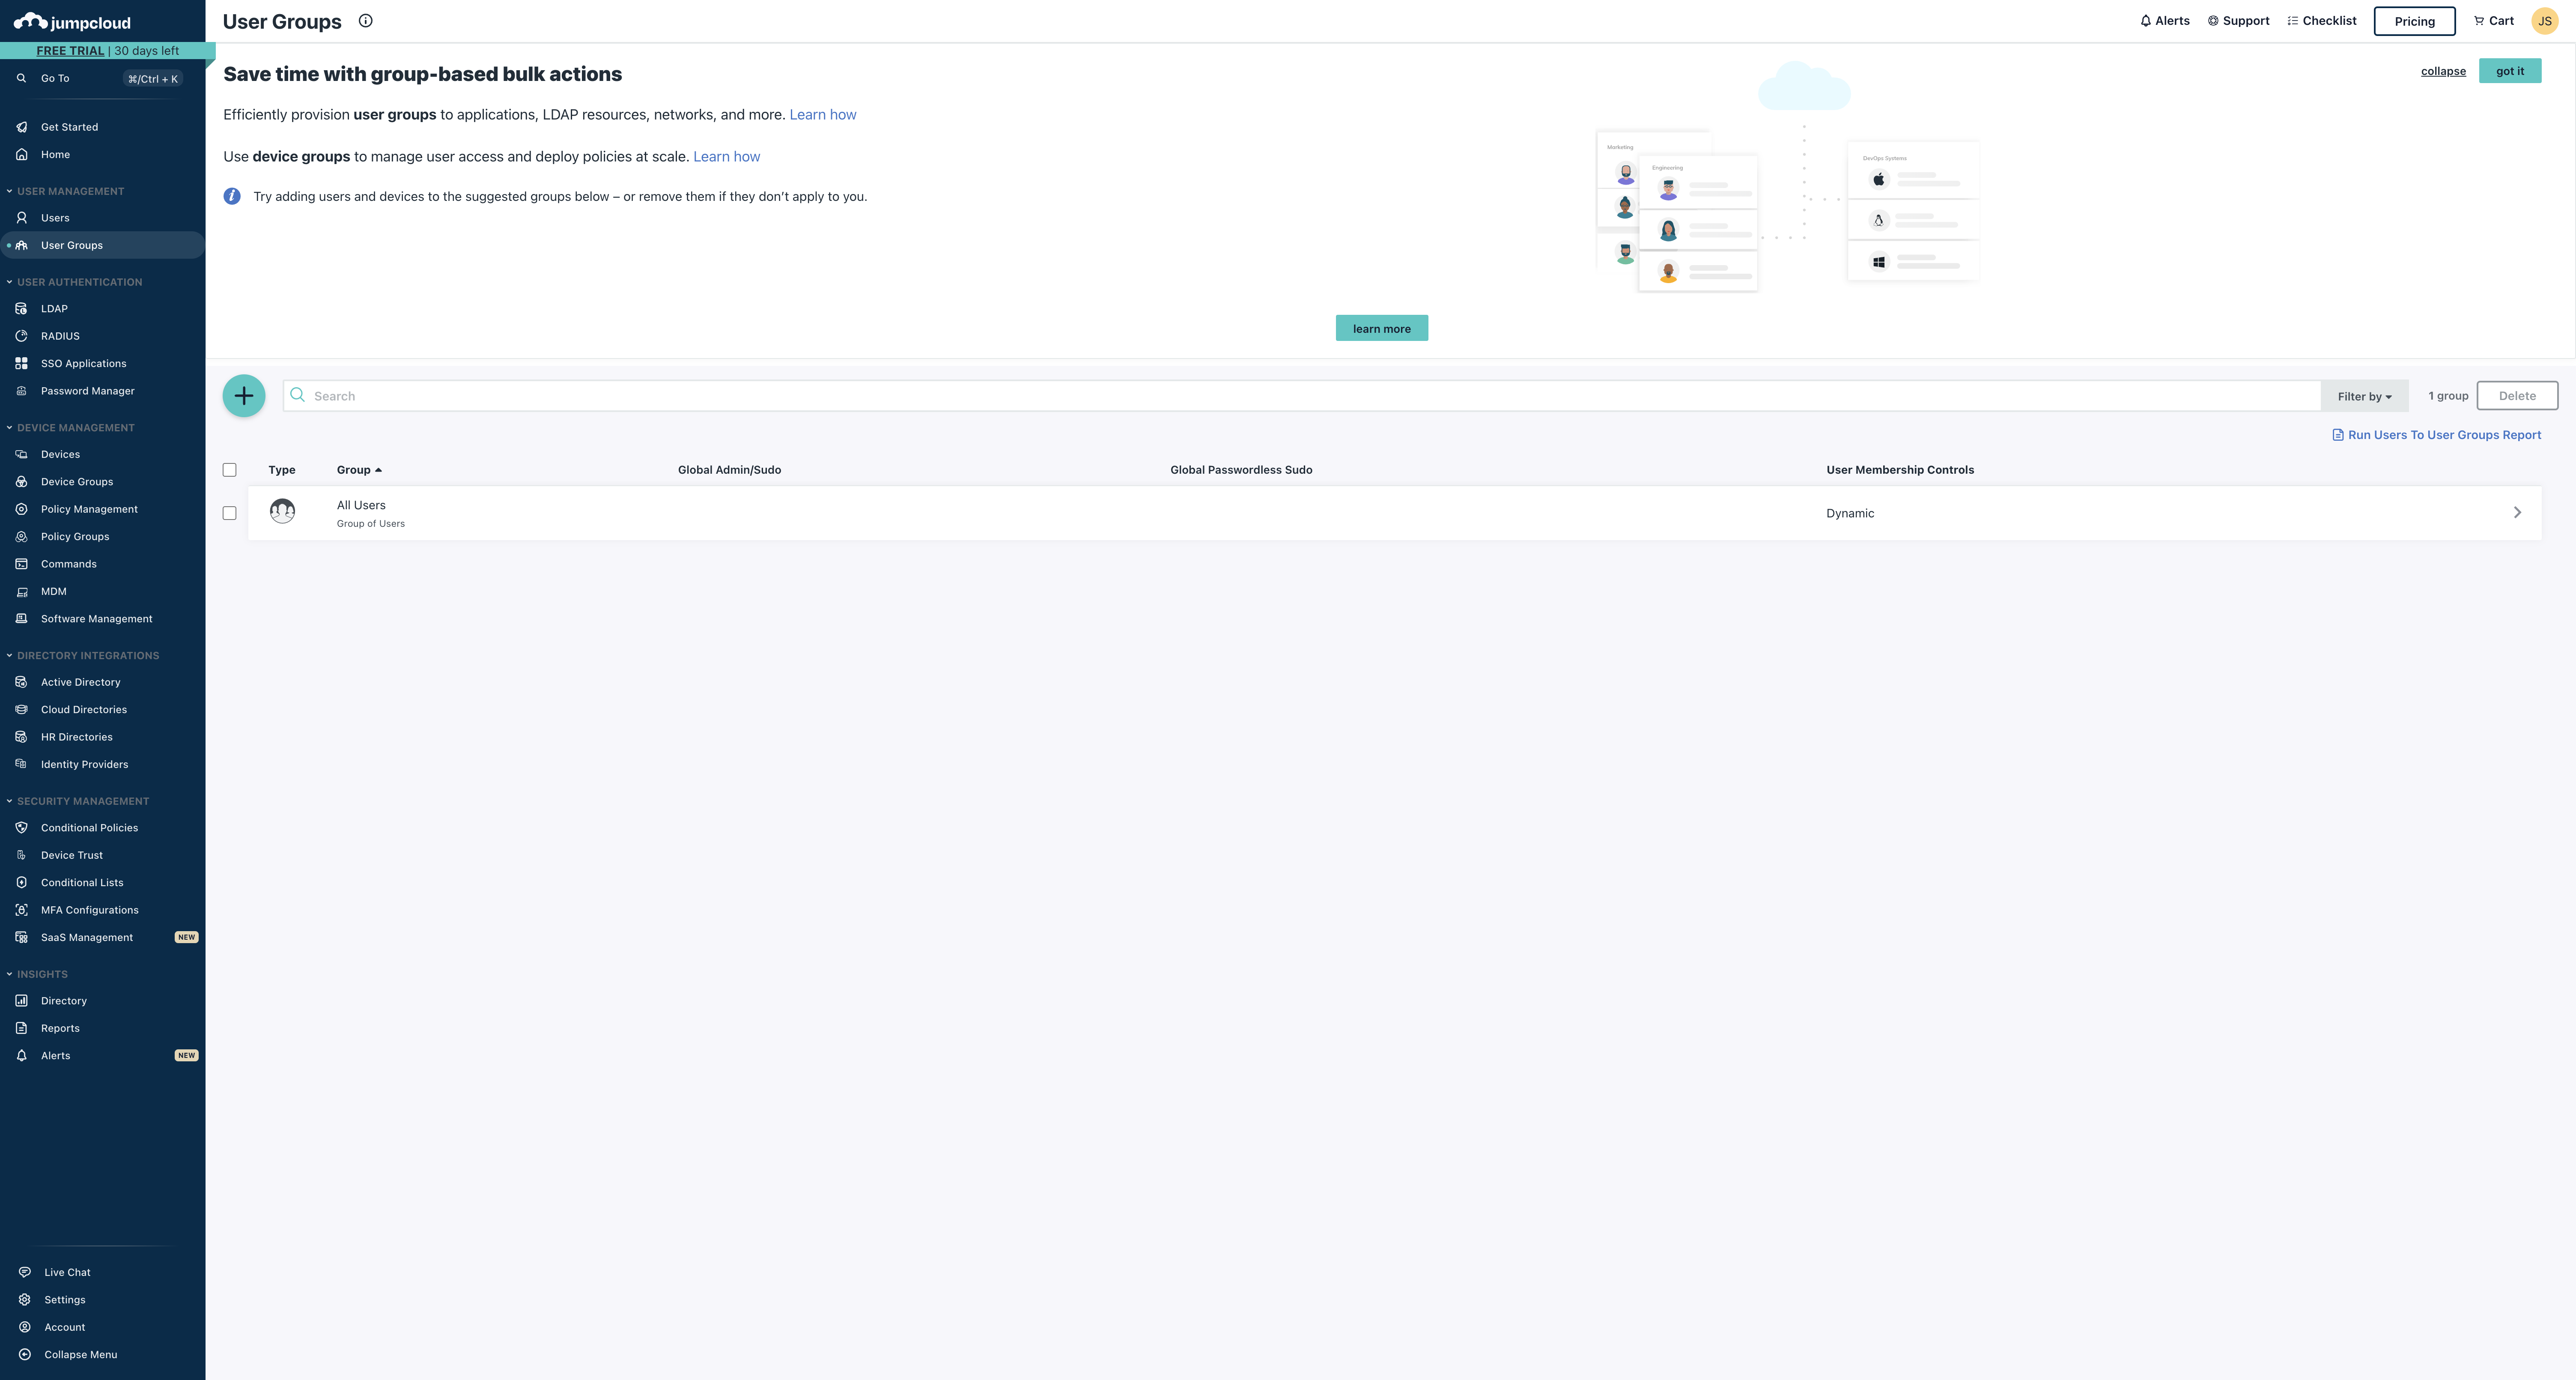This screenshot has height=1380, width=2576.
Task: Click the MDM sidebar icon
Action: tap(21, 592)
